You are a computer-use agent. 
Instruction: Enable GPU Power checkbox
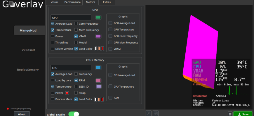(53, 36)
